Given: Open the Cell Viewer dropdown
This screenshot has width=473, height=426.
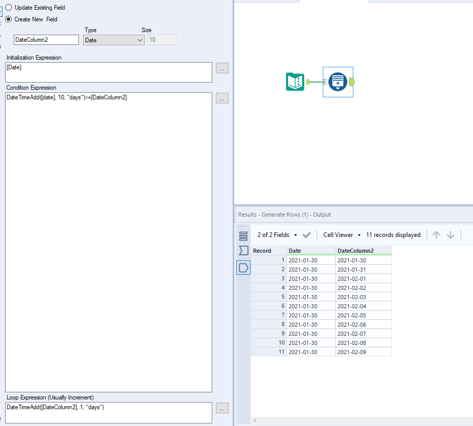Looking at the screenshot, I should 342,235.
